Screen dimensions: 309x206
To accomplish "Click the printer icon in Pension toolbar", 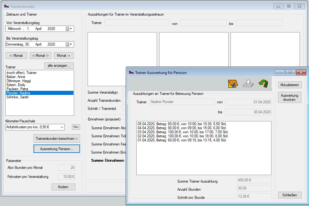I will 248,84.
